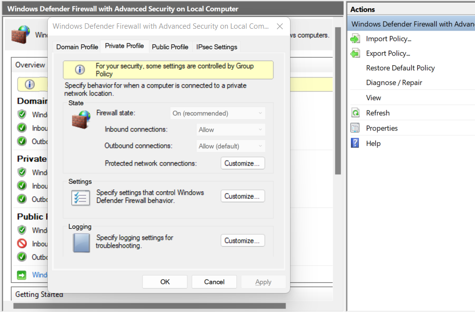This screenshot has width=475, height=312.
Task: Open Help using the question mark icon
Action: [x=355, y=143]
